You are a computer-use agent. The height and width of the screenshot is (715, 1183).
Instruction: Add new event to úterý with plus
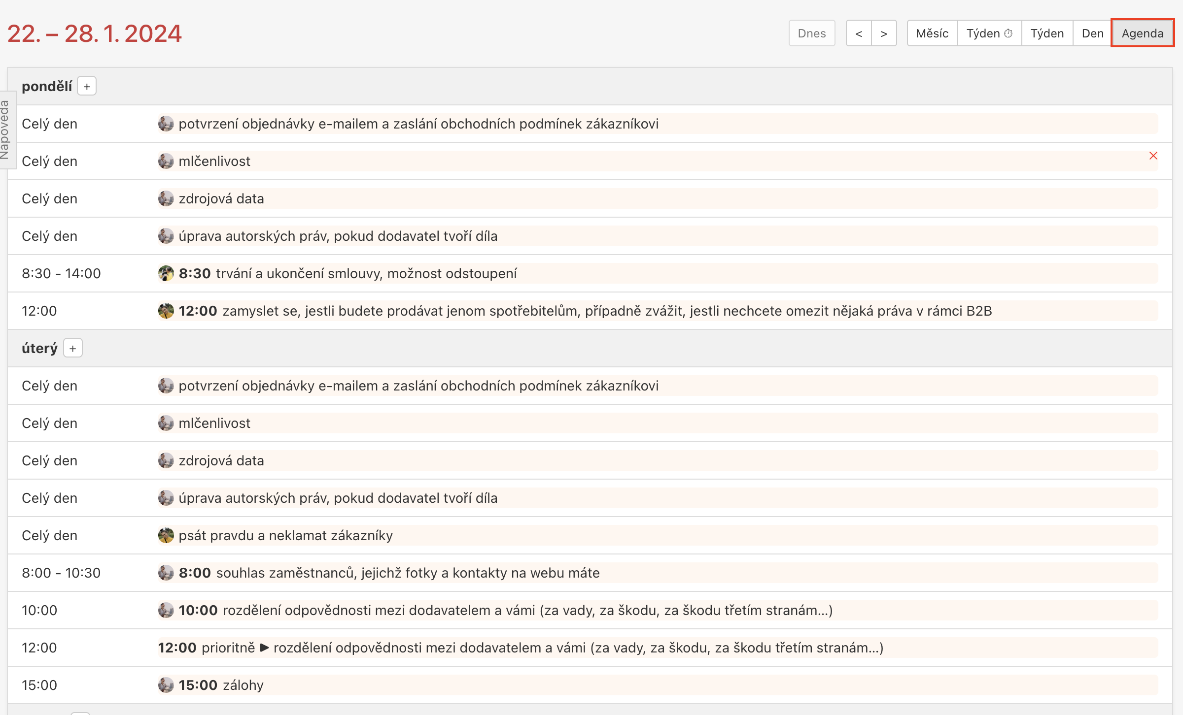click(x=73, y=348)
